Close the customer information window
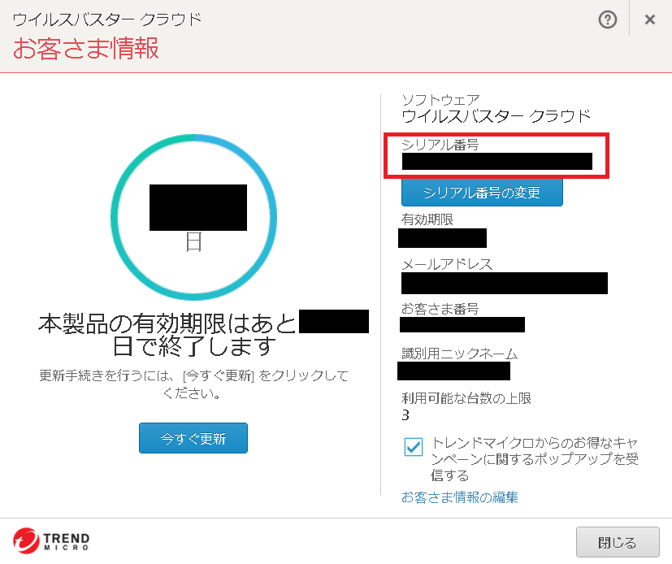This screenshot has height=564, width=672. tap(650, 20)
